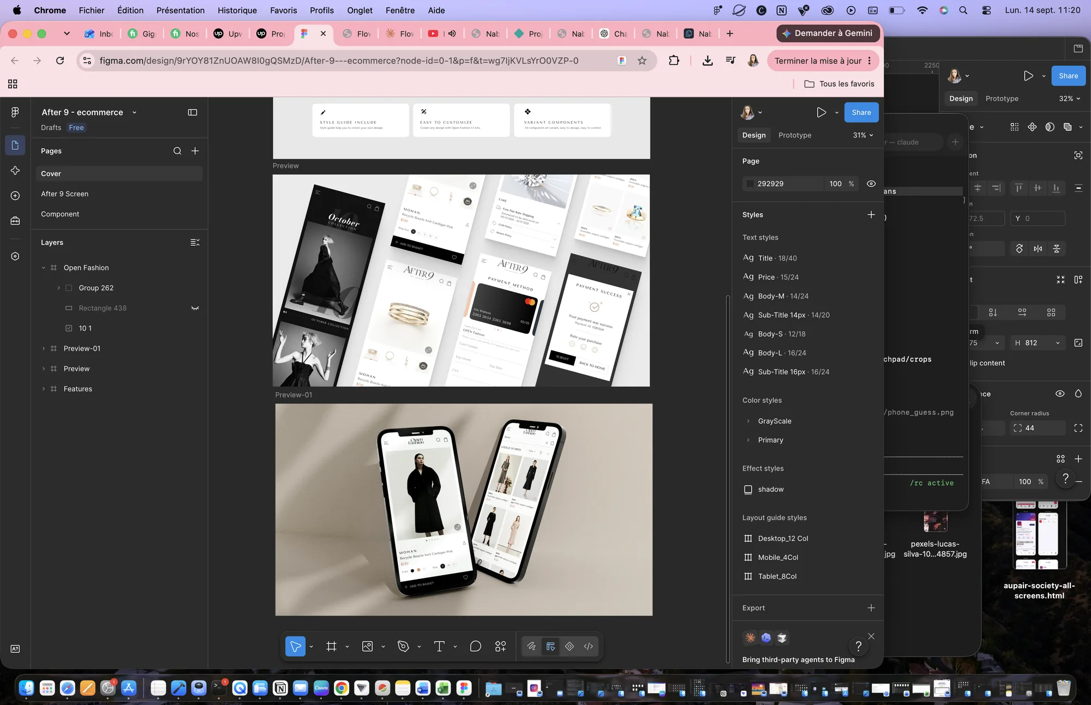
Task: Open Chrome downloads icon
Action: 708,61
